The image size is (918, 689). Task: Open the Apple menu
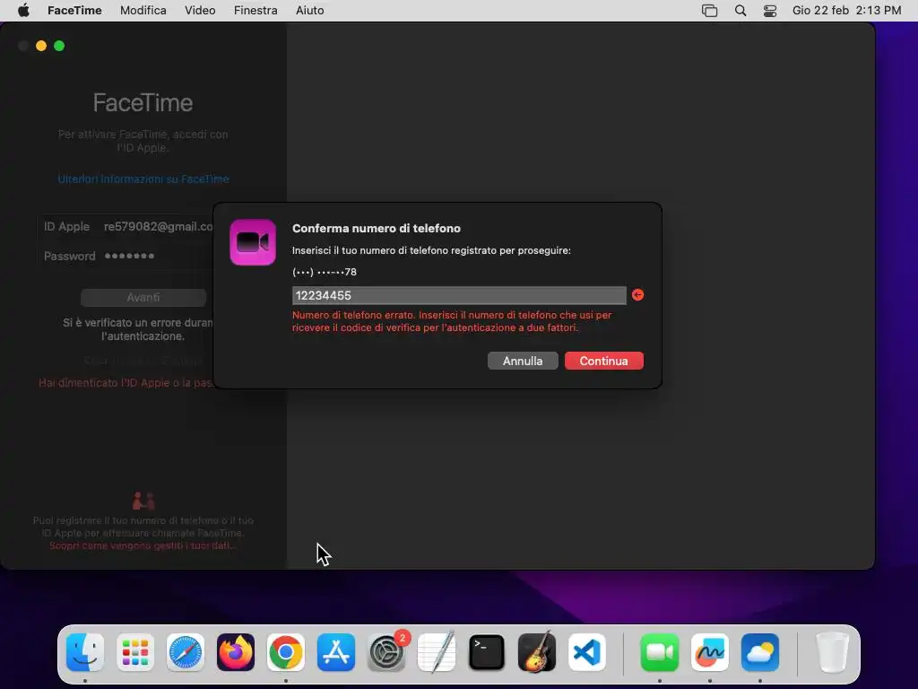pos(23,11)
